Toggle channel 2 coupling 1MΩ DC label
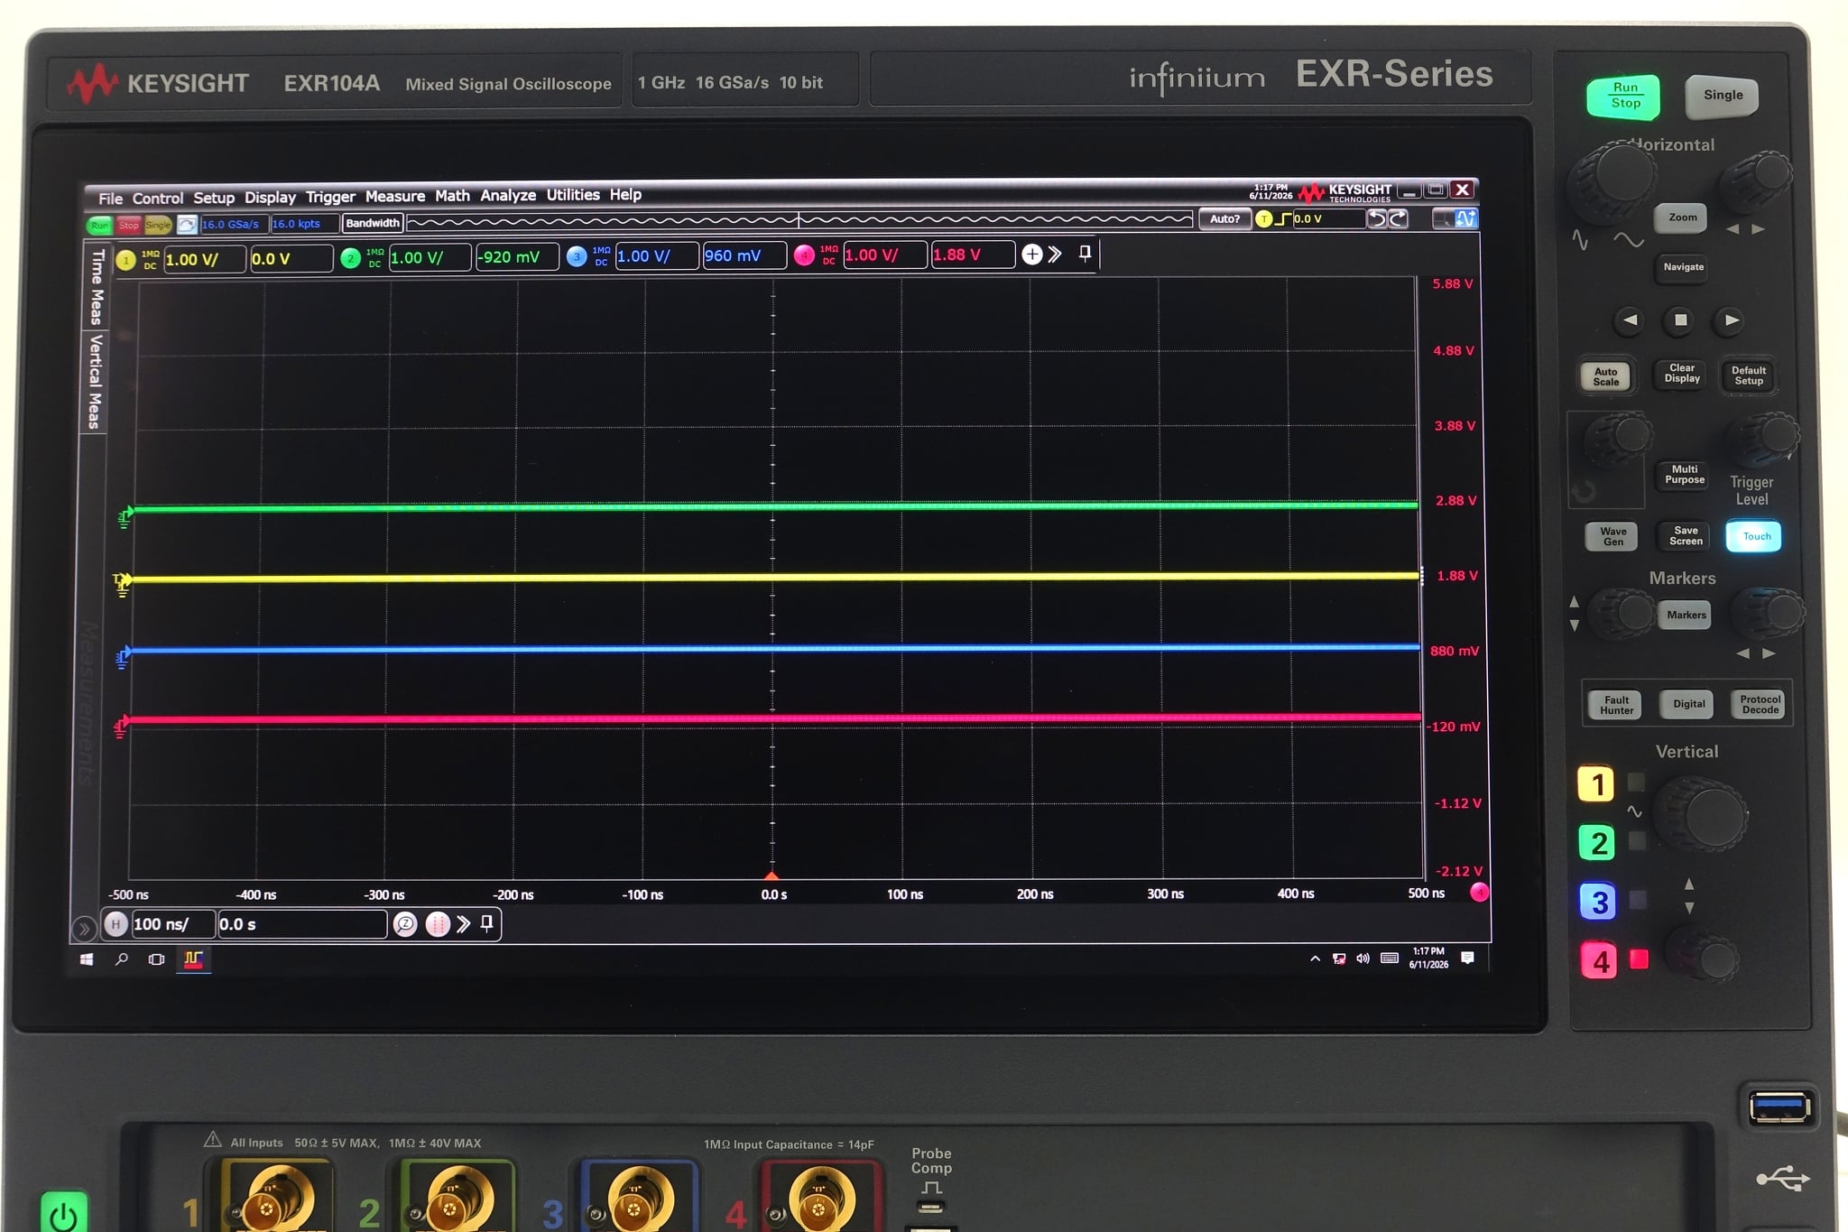 374,258
